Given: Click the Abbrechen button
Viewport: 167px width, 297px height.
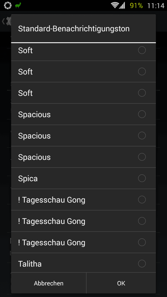Looking at the screenshot, I should [x=49, y=283].
